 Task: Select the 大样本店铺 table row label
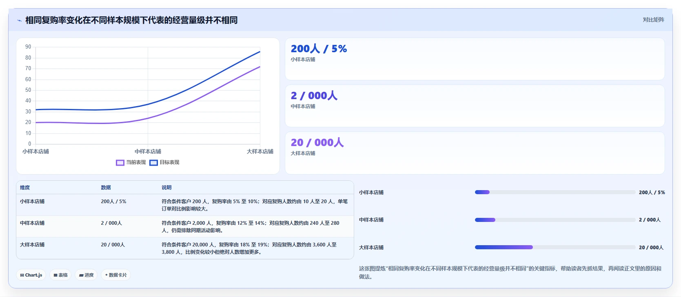(x=32, y=245)
